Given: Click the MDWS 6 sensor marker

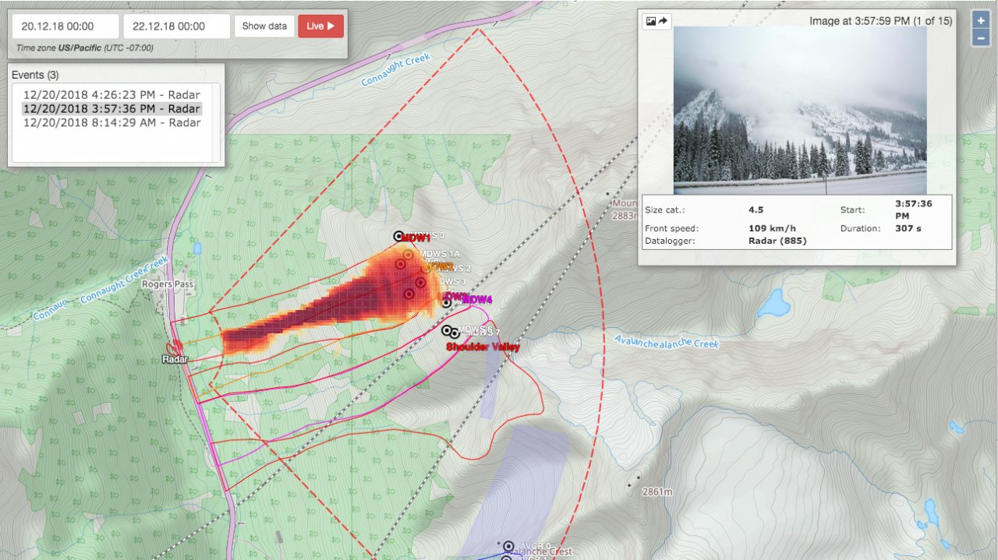Looking at the screenshot, I should 447,330.
